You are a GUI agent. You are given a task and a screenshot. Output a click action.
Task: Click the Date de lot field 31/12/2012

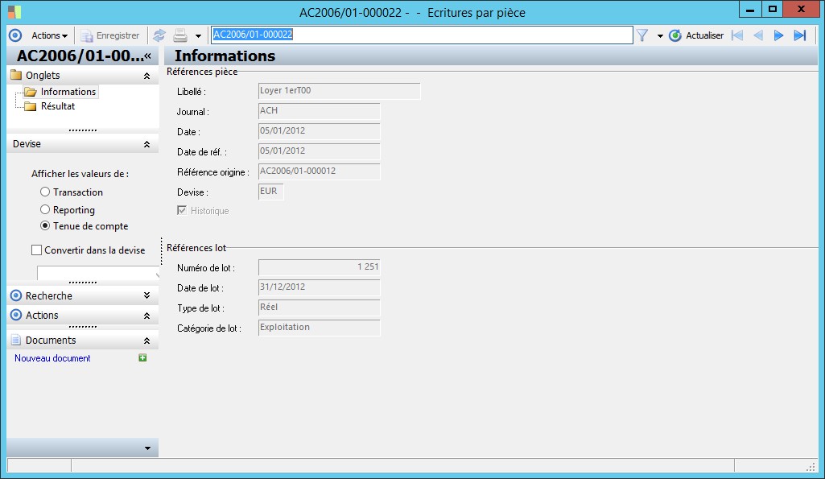319,287
